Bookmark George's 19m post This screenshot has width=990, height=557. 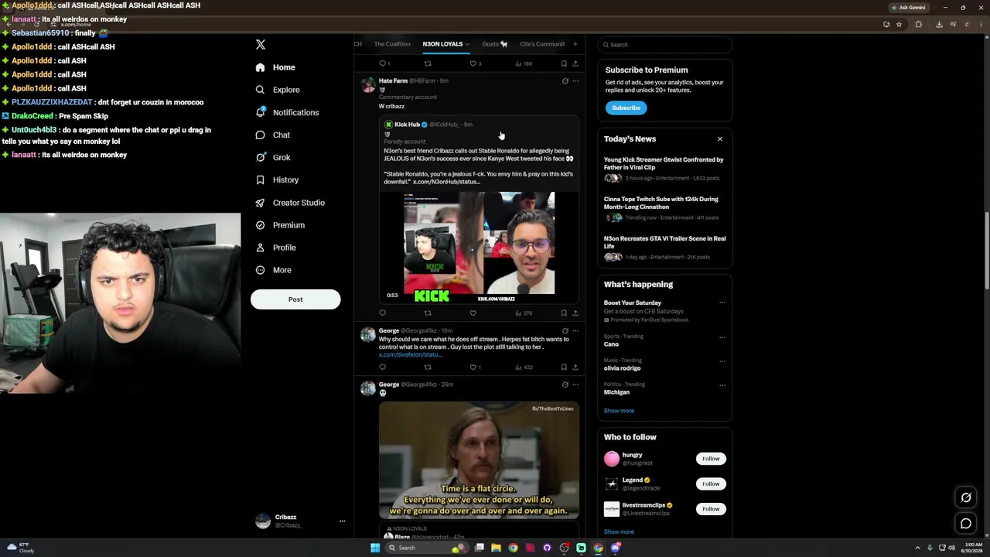pyautogui.click(x=564, y=367)
